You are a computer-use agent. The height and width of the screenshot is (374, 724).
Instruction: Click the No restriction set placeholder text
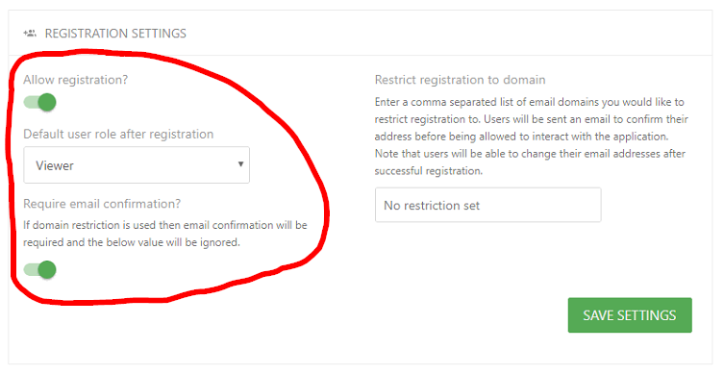[432, 206]
